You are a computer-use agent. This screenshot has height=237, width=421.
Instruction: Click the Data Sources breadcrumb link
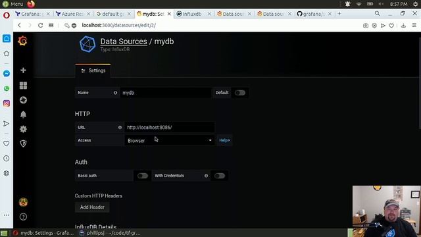124,41
